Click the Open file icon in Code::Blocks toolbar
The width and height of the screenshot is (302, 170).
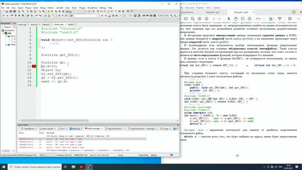(x=7, y=11)
